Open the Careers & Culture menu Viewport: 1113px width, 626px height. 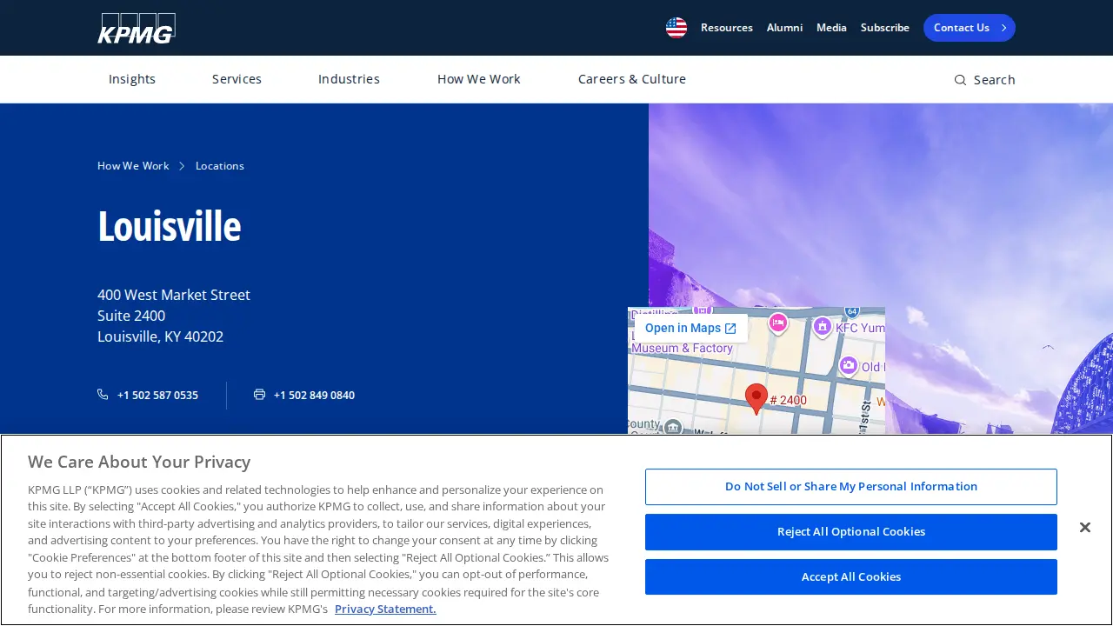(632, 79)
